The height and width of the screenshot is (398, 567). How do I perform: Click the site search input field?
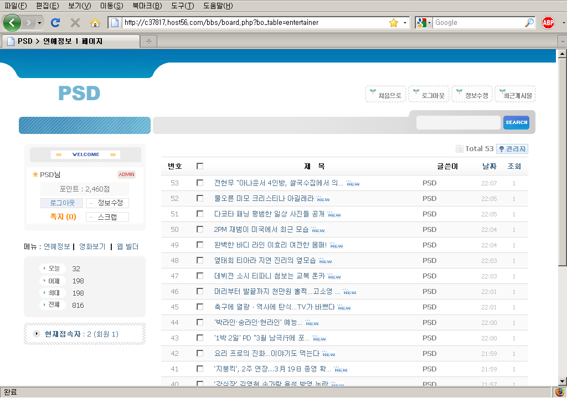pos(458,122)
